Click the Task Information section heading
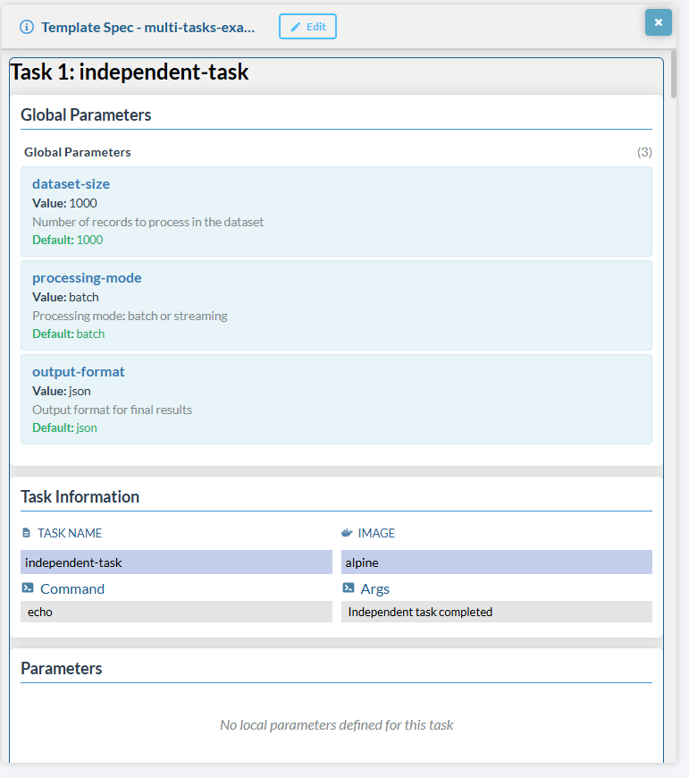 point(80,497)
